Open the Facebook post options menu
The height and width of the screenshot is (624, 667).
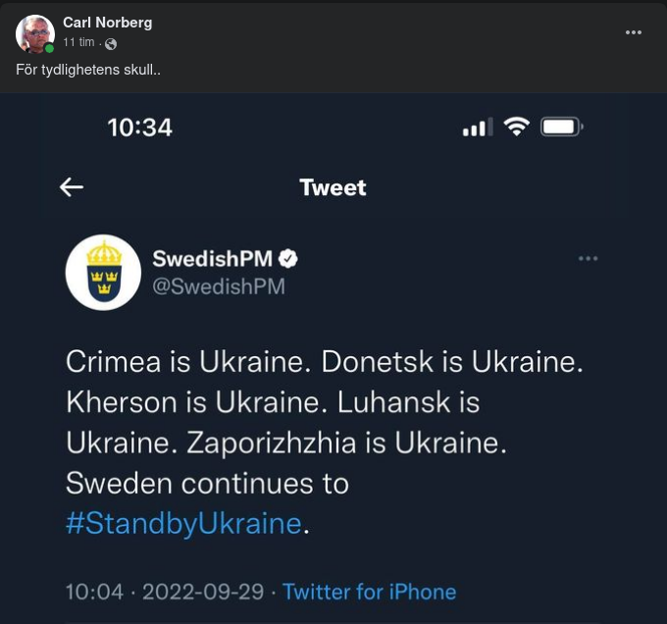[634, 31]
